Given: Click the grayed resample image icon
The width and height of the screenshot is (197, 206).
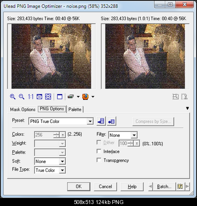Looking at the screenshot, I should pyautogui.click(x=184, y=97).
